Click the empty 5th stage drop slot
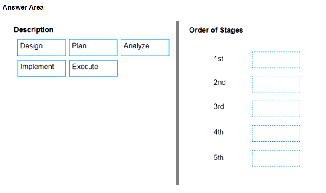The height and width of the screenshot is (193, 326). pos(276,158)
